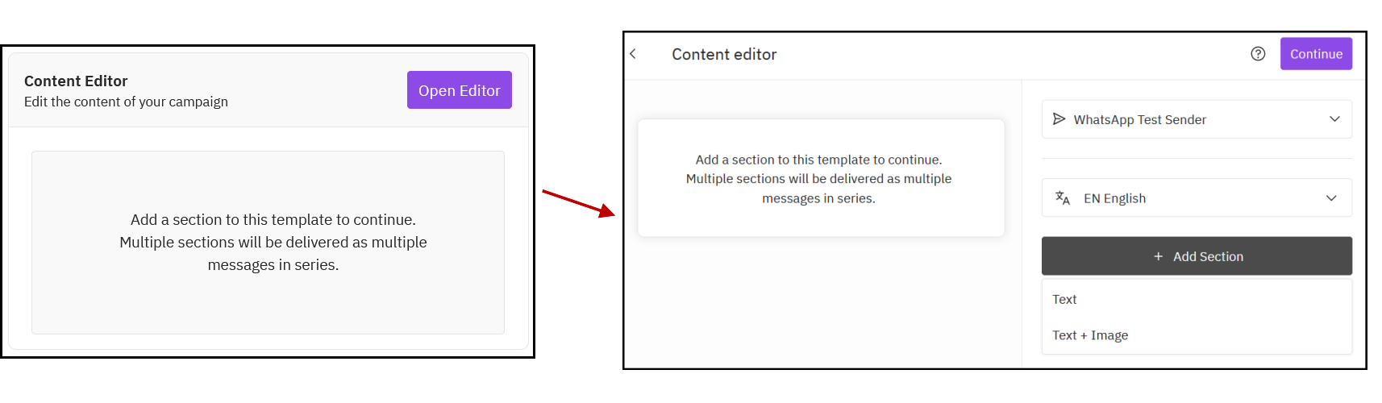Image resolution: width=1382 pixels, height=403 pixels.
Task: Click the Content editor page title
Action: pos(724,54)
